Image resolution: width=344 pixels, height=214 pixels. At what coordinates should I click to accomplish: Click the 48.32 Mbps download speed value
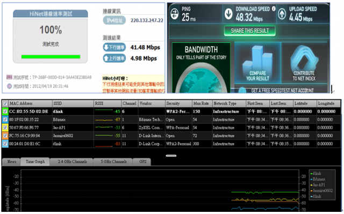(x=249, y=17)
